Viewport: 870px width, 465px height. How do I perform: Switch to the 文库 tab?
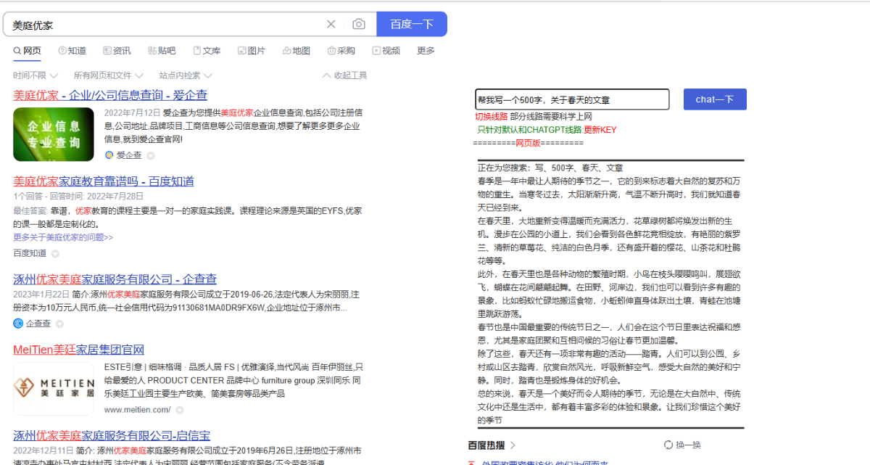click(x=207, y=51)
